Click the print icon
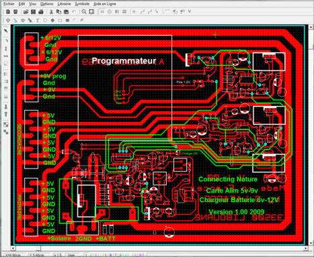Screen dimensions: 314x257 41,11
